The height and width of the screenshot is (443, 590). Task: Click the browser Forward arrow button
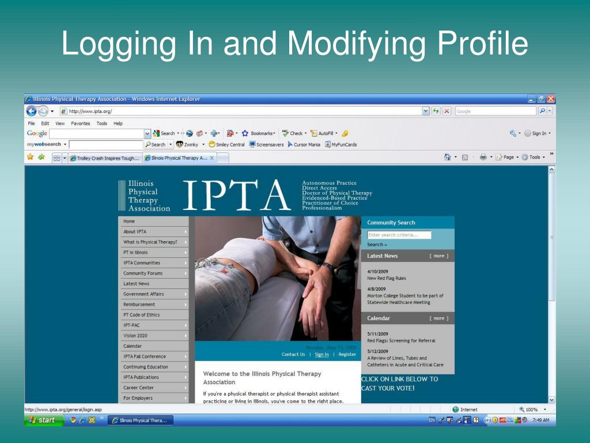[43, 111]
